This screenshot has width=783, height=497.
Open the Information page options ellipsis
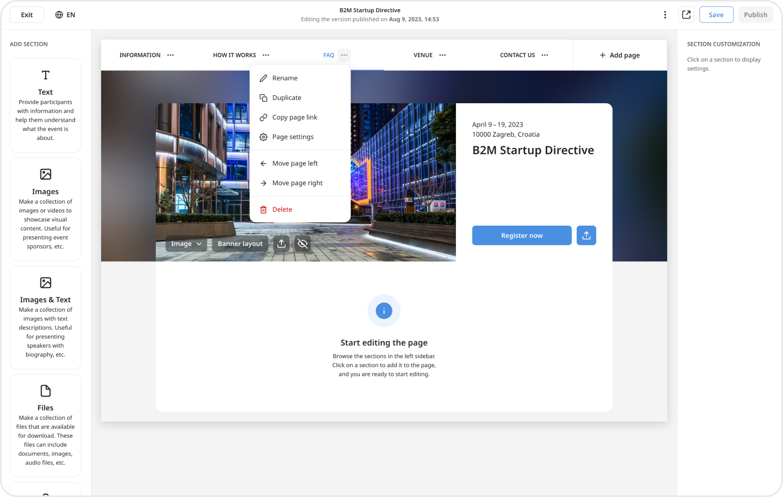coord(170,55)
